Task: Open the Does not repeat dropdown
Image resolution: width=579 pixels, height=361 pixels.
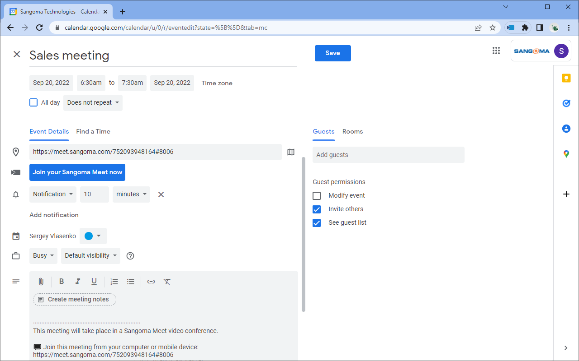Action: point(93,103)
